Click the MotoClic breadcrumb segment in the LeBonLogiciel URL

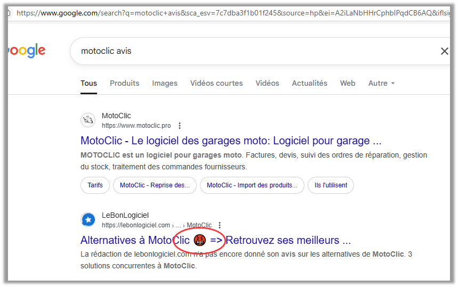199,225
